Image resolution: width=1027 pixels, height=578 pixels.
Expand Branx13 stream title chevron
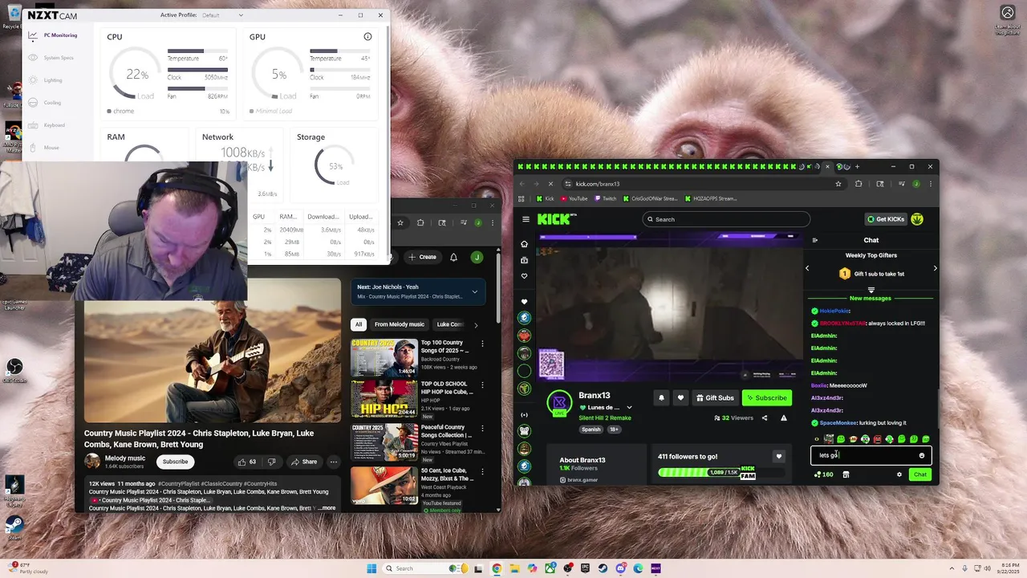(x=629, y=408)
